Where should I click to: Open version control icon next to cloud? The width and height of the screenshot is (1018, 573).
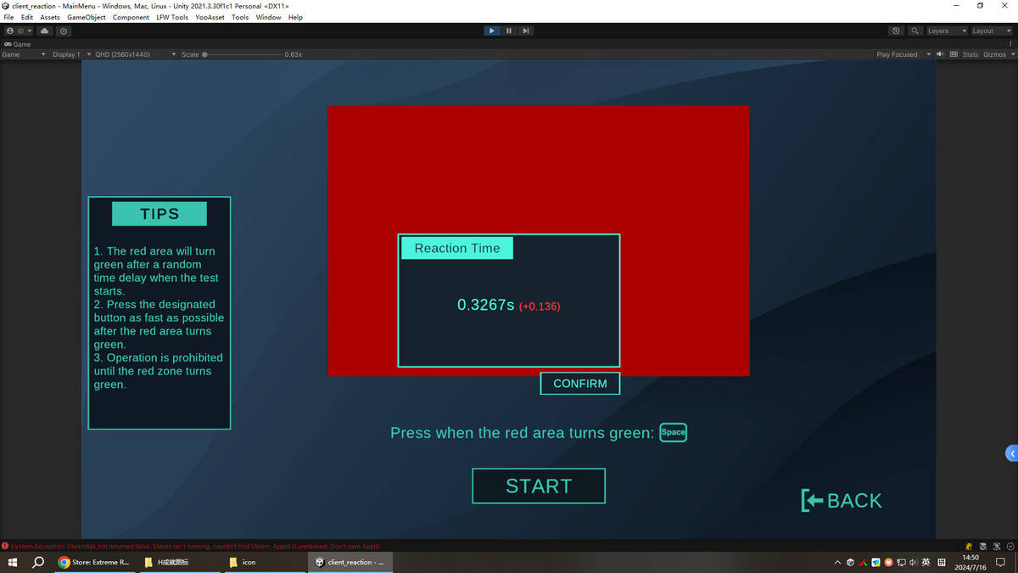(x=64, y=31)
